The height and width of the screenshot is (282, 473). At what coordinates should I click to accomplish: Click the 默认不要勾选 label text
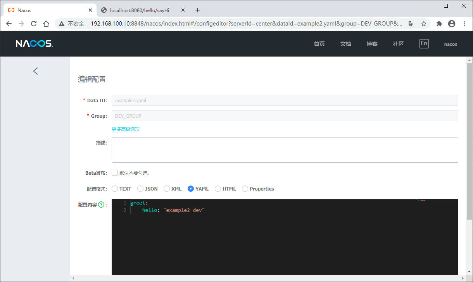[135, 173]
